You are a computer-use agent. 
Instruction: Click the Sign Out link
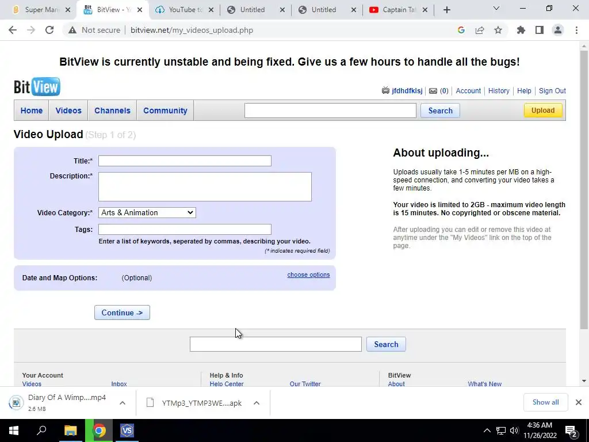point(552,91)
